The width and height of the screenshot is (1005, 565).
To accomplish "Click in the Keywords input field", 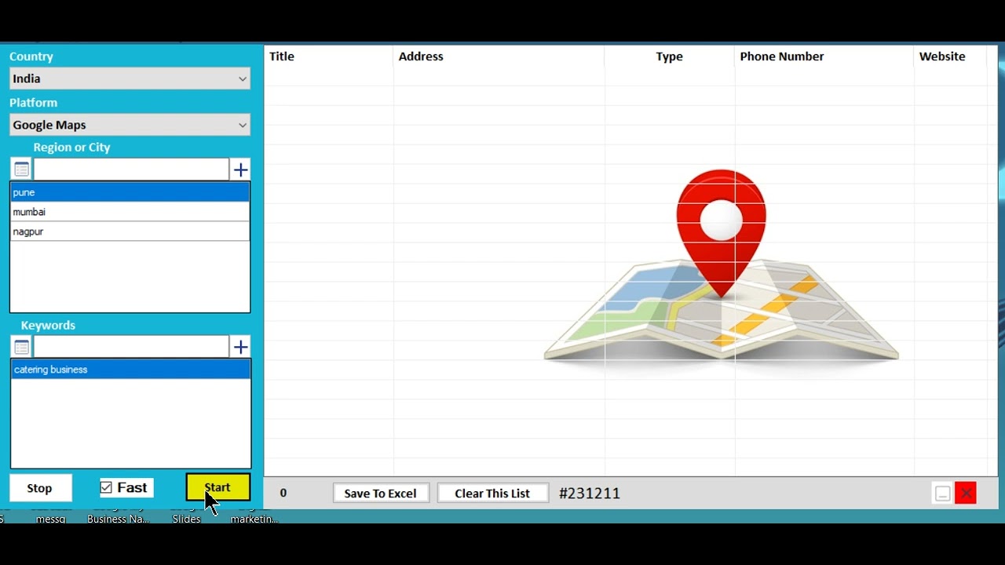I will click(131, 347).
